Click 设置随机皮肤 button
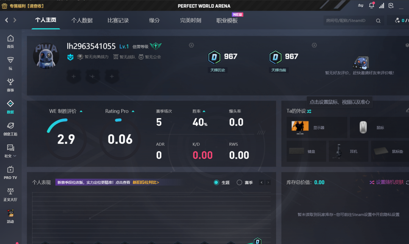This screenshot has height=244, width=409. (x=387, y=182)
